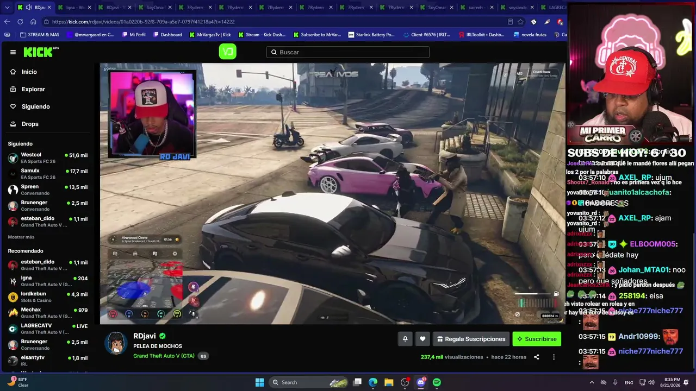Open the novela frutas bookmark
The height and width of the screenshot is (391, 696).
(x=530, y=35)
